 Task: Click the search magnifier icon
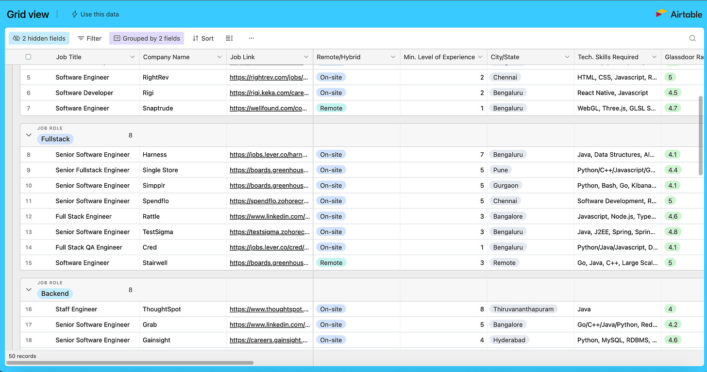(692, 38)
